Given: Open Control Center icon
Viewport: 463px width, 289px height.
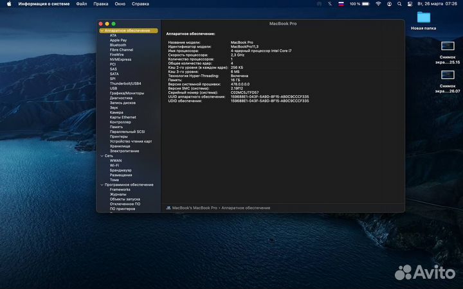Looking at the screenshot, I should [x=410, y=4].
